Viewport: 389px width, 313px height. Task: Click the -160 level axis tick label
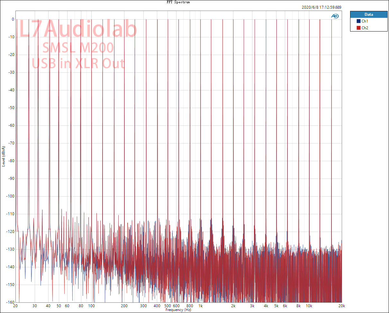click(10, 302)
